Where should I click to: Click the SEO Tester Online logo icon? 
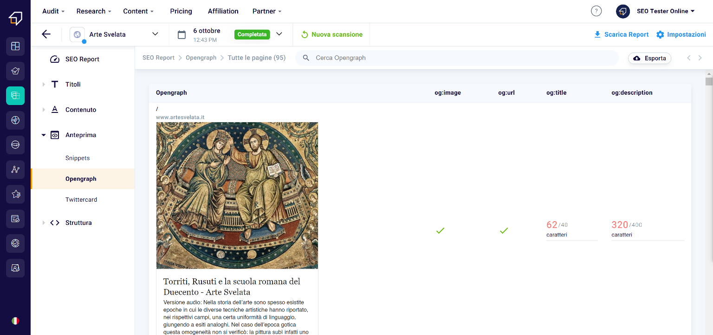pyautogui.click(x=15, y=18)
